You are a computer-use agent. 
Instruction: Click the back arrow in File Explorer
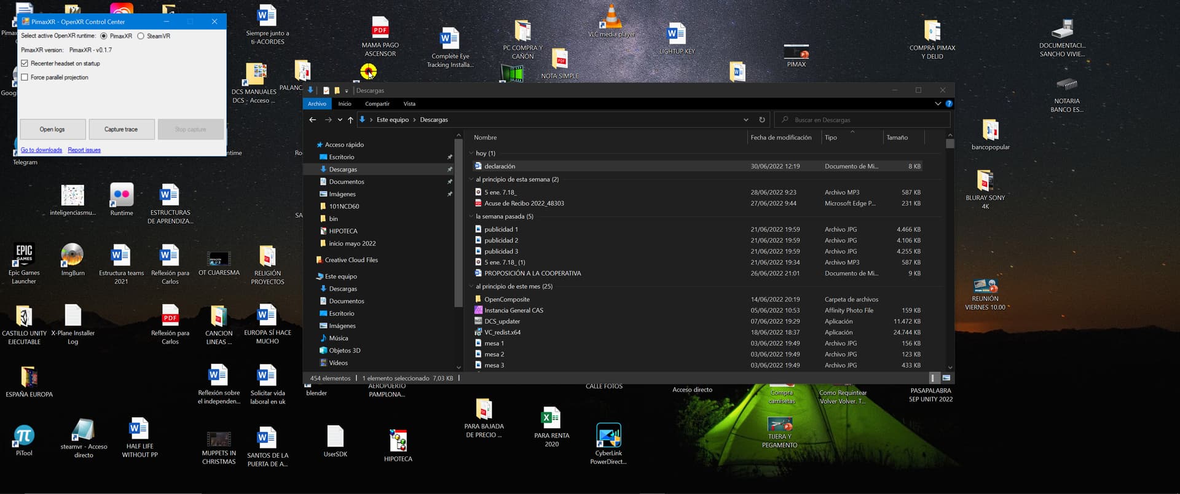313,120
